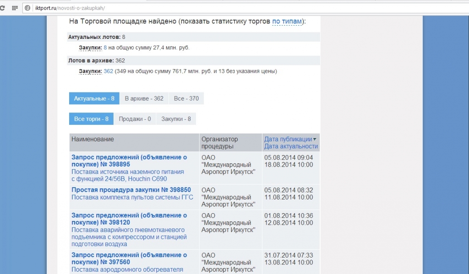Viewport: 469px width, 274px height.
Task: Click the site info globe icon
Action: coord(27,8)
